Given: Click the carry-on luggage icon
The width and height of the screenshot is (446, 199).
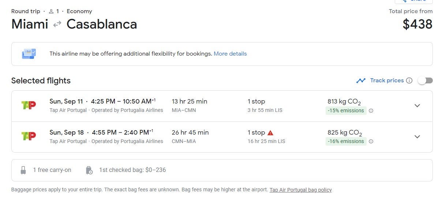Looking at the screenshot, I should (x=24, y=170).
